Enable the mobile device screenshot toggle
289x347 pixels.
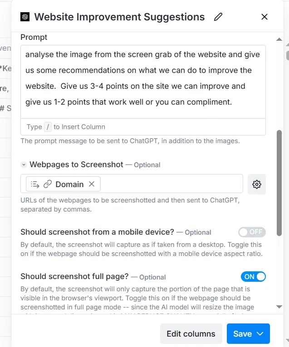coord(252,232)
